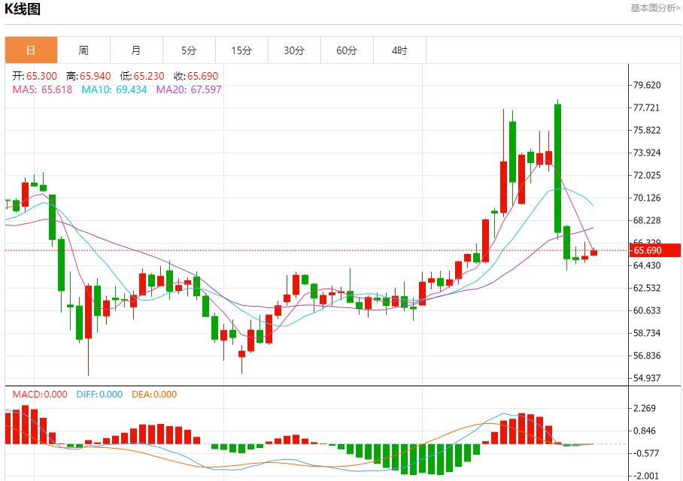683x481 pixels.
Task: Click the MA5 legend value
Action: [x=57, y=89]
